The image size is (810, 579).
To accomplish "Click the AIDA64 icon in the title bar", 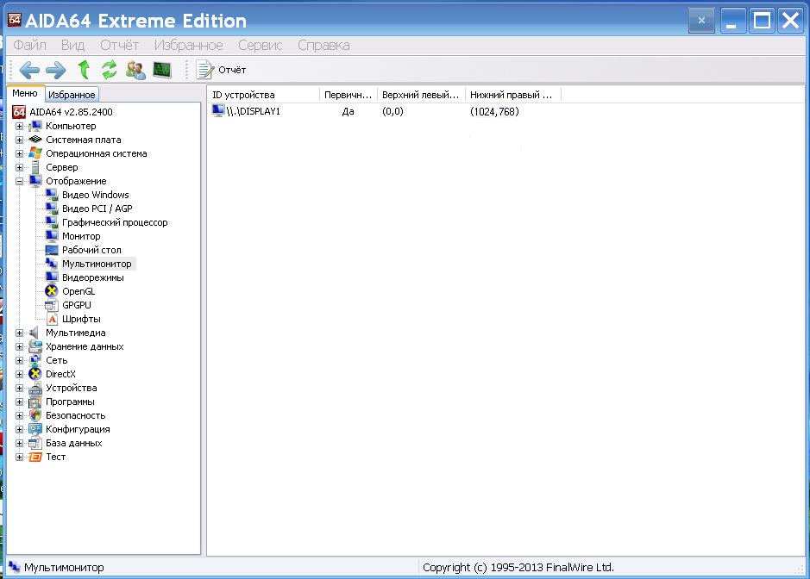I will pos(15,20).
